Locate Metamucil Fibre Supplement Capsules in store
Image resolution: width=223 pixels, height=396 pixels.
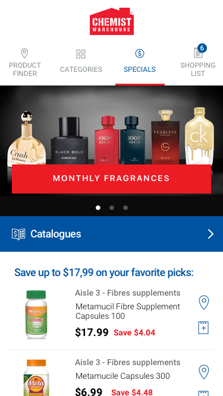pos(204,302)
